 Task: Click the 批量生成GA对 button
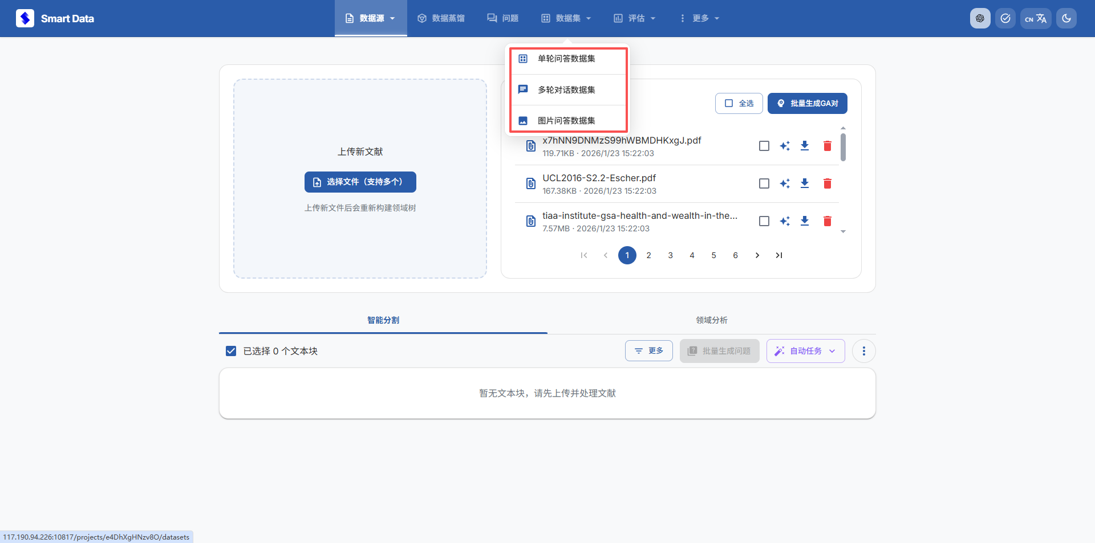click(807, 103)
